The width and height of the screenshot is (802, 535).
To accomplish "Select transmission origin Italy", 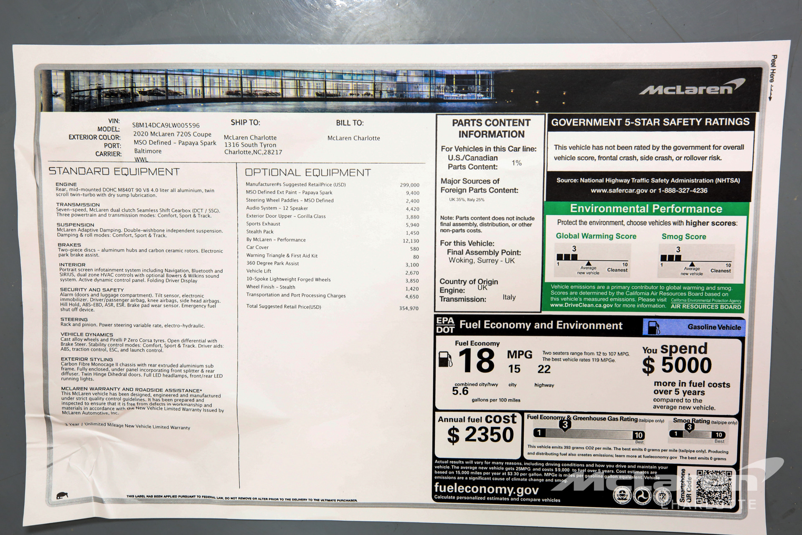I will [509, 297].
